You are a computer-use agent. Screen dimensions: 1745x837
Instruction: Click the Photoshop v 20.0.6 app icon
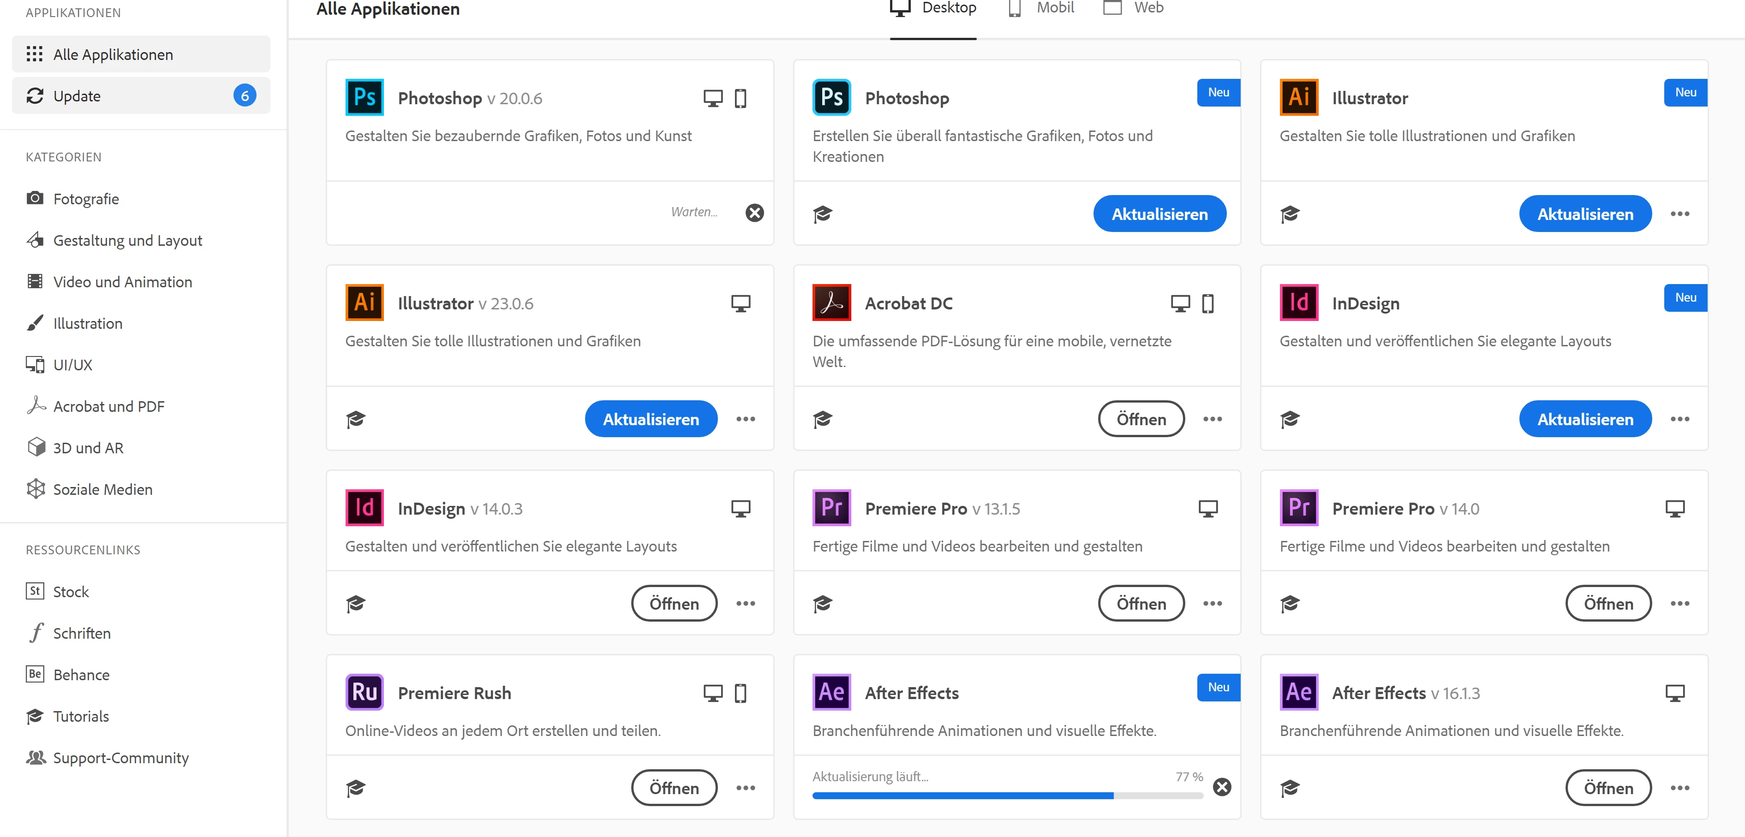(x=365, y=97)
